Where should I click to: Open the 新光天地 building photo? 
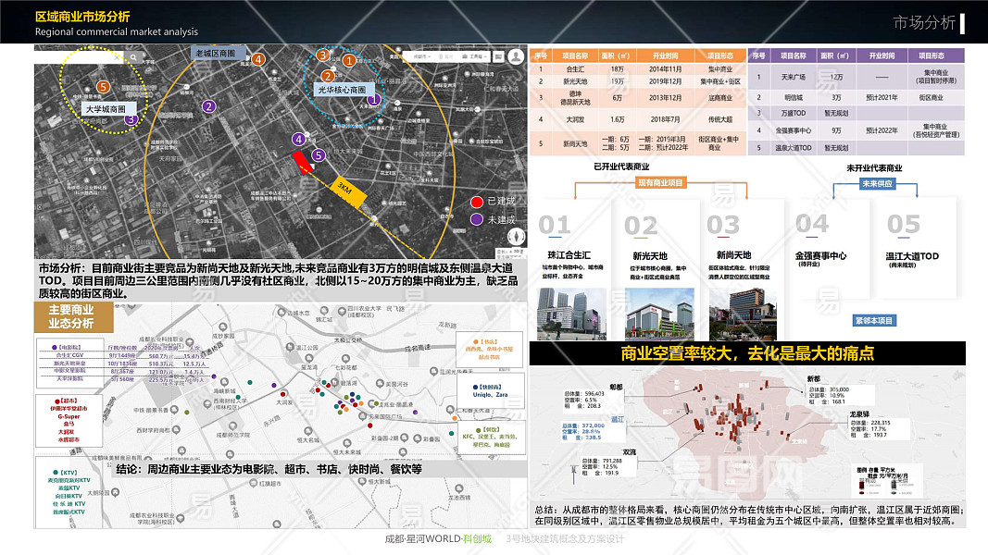[659, 314]
